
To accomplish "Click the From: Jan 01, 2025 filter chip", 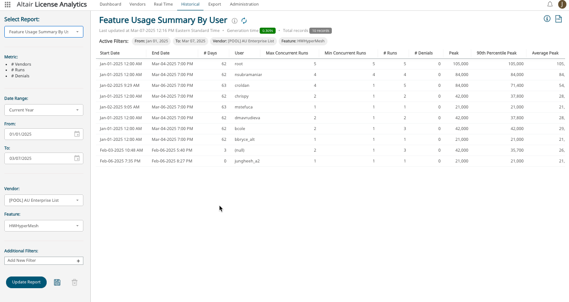I will (x=151, y=41).
